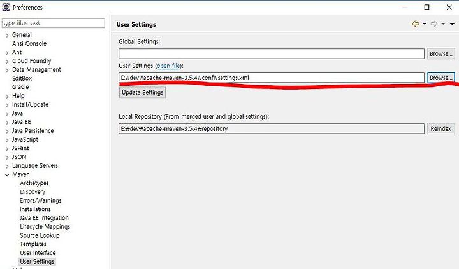
Task: Open Maven Discovery page
Action: pos(33,192)
